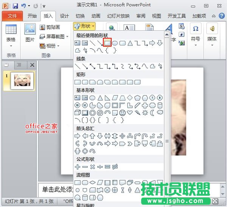Screen dimensions: 227x207
Task: Choose the moon basic shape
Action: point(152,112)
